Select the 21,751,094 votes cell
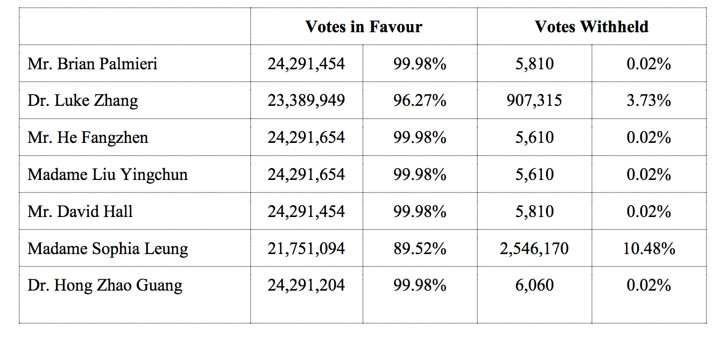The image size is (720, 347). (307, 248)
